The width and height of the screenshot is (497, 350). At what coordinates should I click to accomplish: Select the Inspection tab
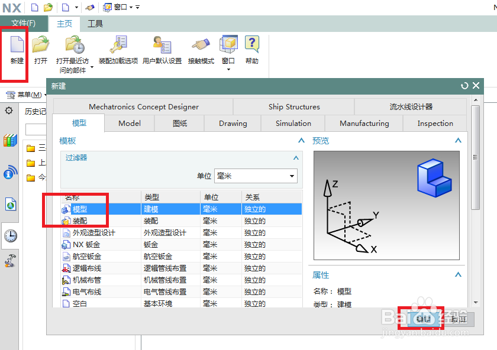coord(435,123)
